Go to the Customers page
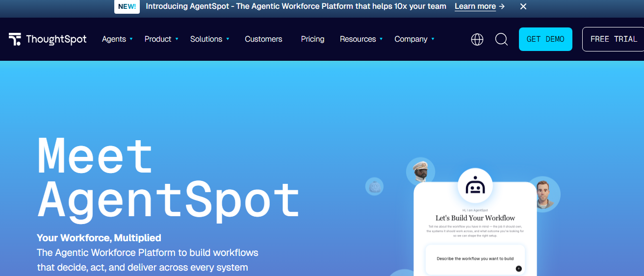644x276 pixels. click(263, 39)
